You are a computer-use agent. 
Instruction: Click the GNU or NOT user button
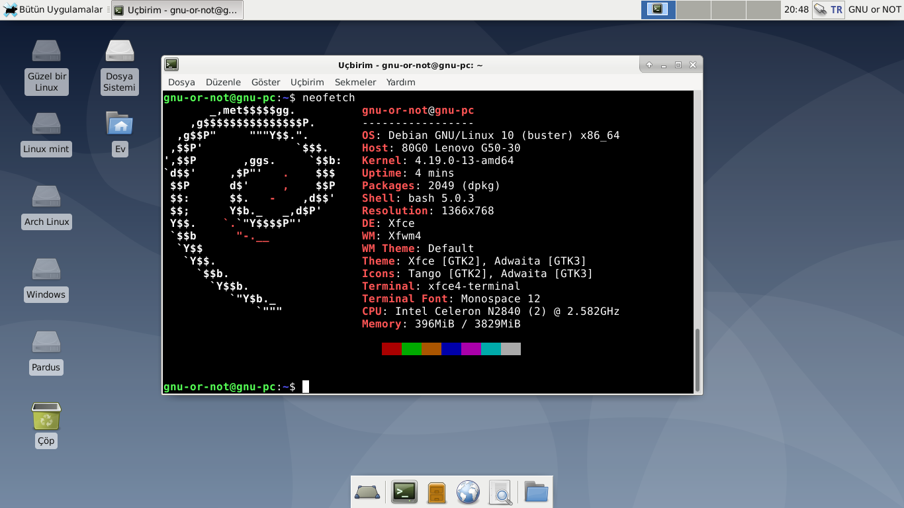pyautogui.click(x=875, y=9)
